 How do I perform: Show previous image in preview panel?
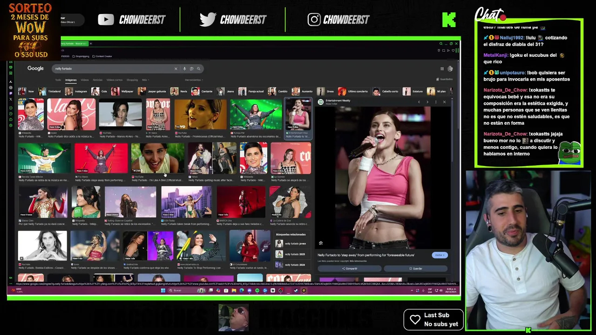tap(419, 102)
